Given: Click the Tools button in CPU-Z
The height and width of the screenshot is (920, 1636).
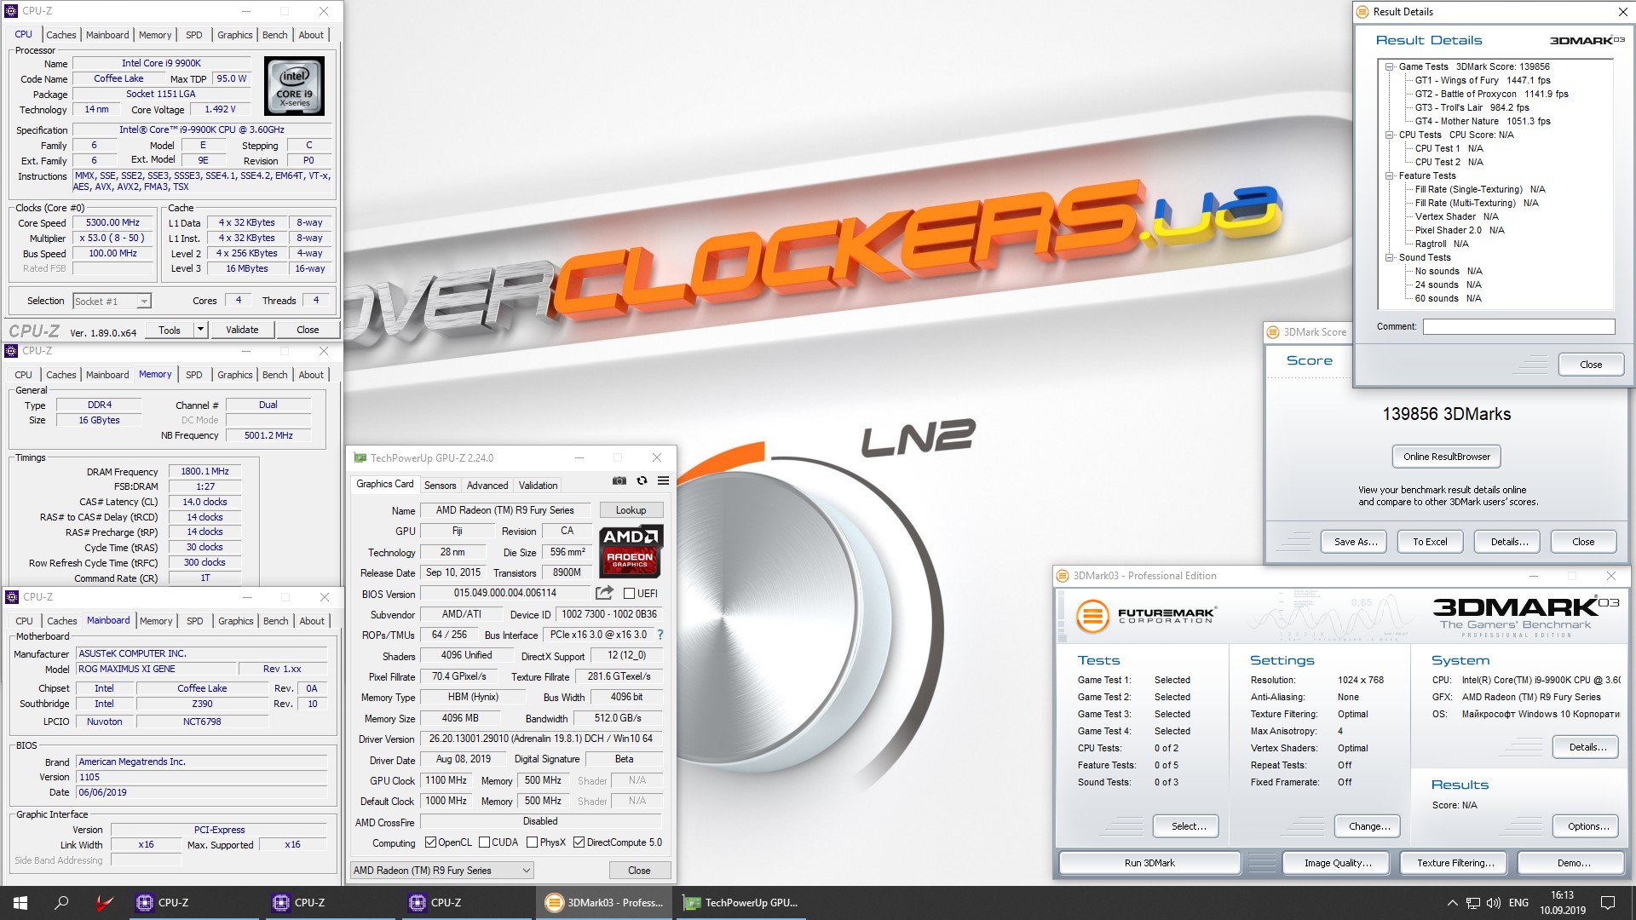Looking at the screenshot, I should pyautogui.click(x=170, y=330).
